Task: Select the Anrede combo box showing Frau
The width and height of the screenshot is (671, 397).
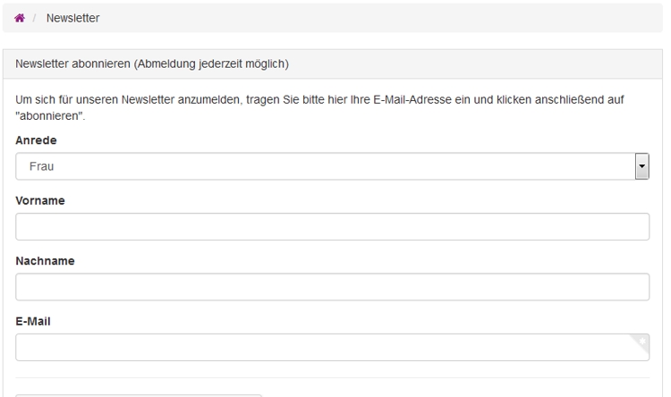Action: click(322, 166)
